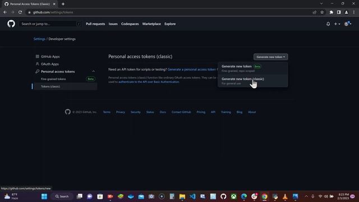Open the Explore page
This screenshot has height=202, width=359.
pos(170,24)
